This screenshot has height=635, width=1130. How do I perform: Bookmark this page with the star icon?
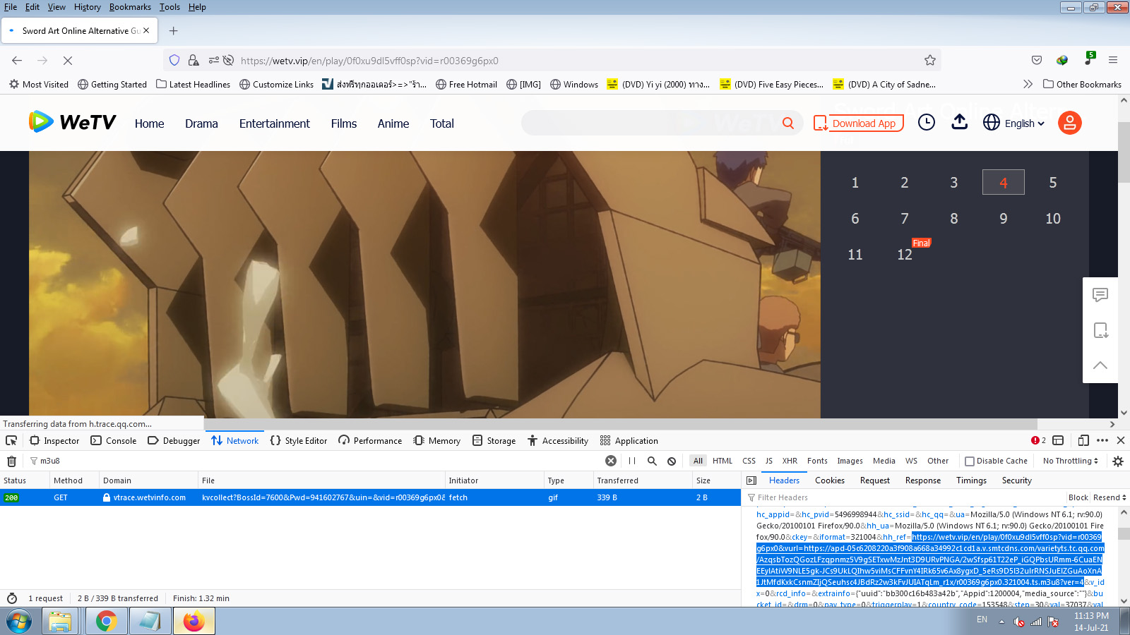coord(930,61)
